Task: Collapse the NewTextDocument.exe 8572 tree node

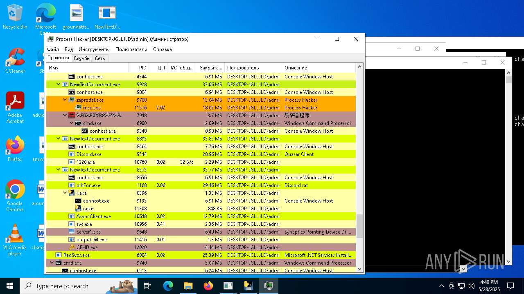Action: point(59,169)
